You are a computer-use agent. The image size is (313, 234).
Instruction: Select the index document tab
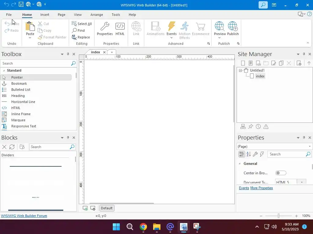[95, 52]
